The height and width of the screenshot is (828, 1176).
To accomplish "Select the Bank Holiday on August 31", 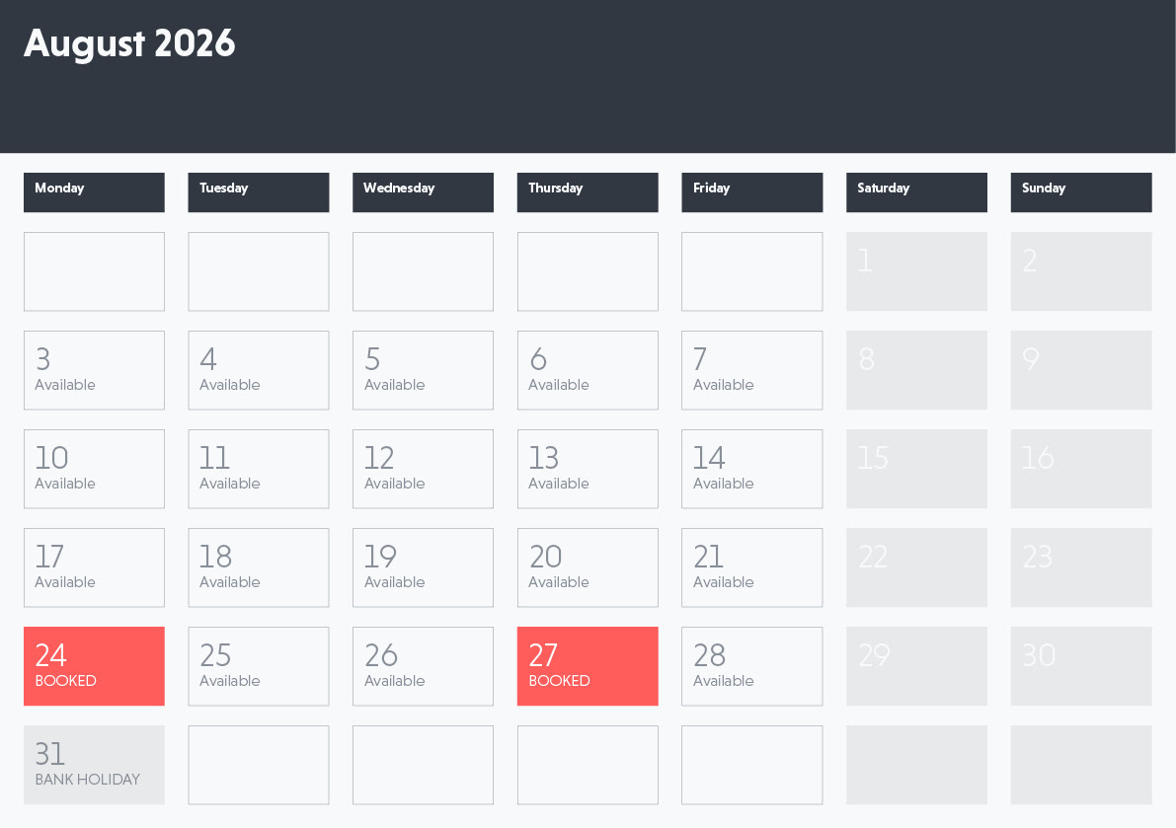I will pos(94,765).
